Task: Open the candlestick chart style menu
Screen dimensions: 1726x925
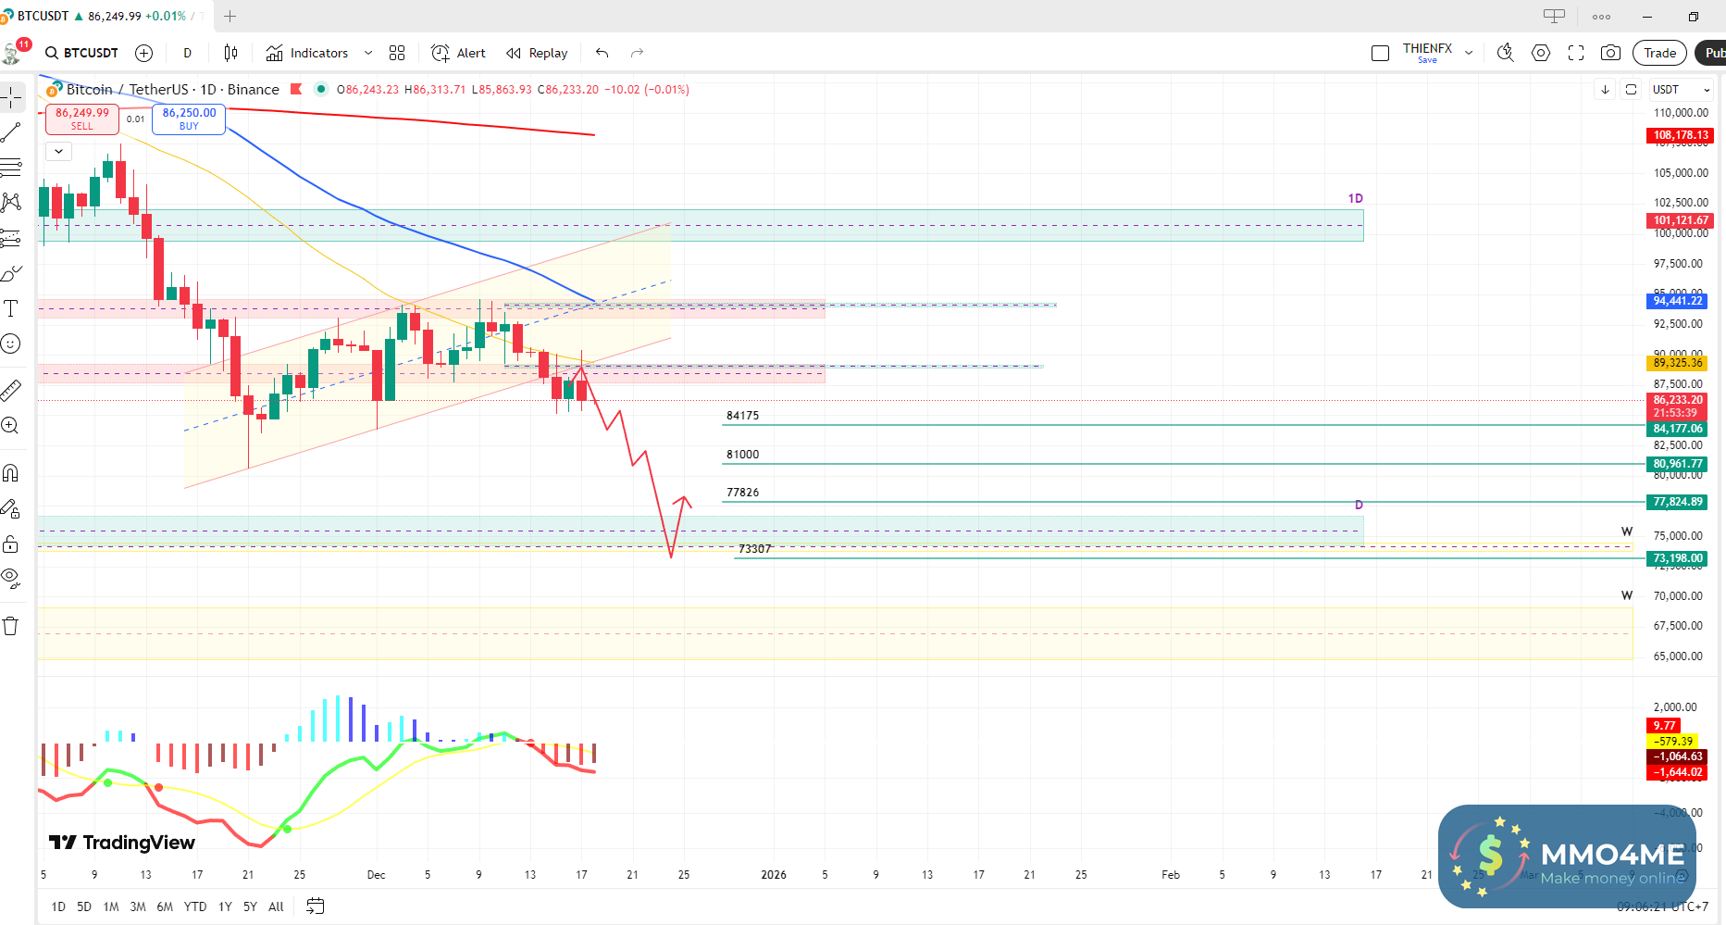Action: coord(231,53)
